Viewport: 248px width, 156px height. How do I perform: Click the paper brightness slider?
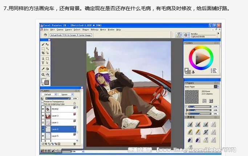click(x=200, y=114)
